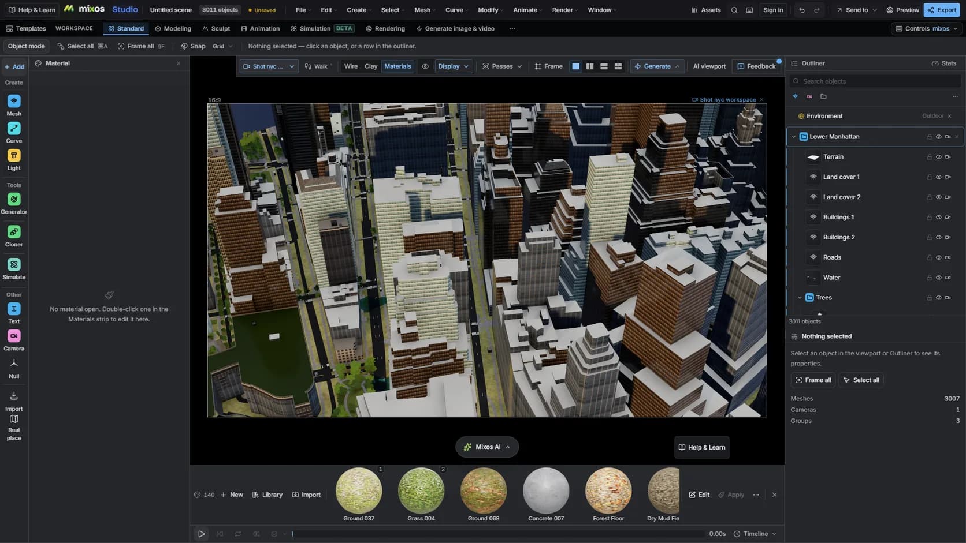The image size is (966, 543).
Task: Click the Export button
Action: pyautogui.click(x=942, y=10)
